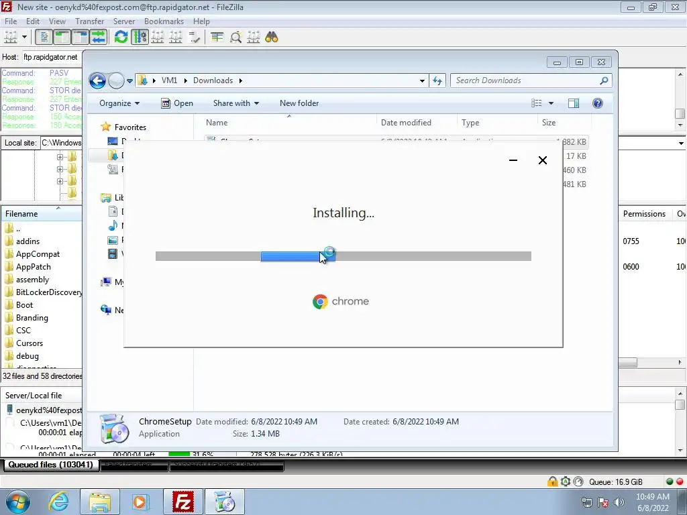Toggle the local directory tree view
Screen dimensions: 687x515
pos(62,38)
